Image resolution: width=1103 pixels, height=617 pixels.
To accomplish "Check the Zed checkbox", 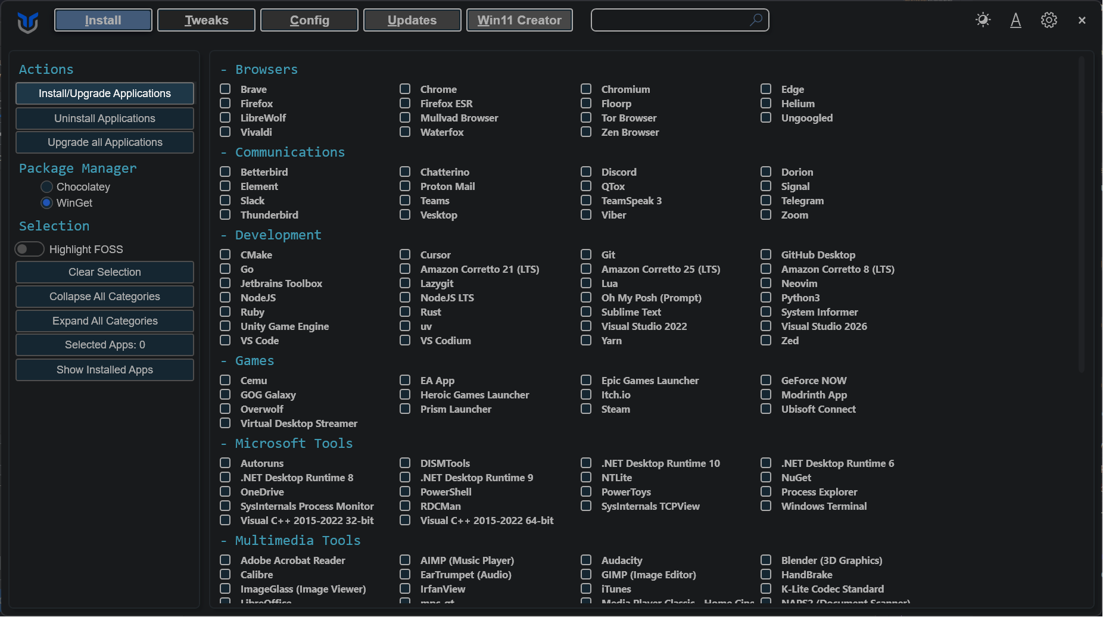I will coord(766,340).
